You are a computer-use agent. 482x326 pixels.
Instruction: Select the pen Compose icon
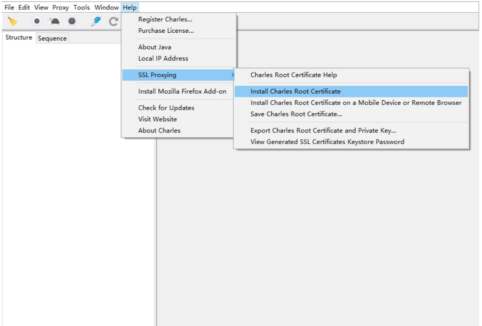click(96, 21)
